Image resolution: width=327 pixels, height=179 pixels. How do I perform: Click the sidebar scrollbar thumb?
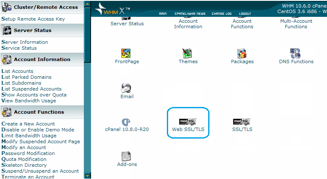[x=87, y=35]
